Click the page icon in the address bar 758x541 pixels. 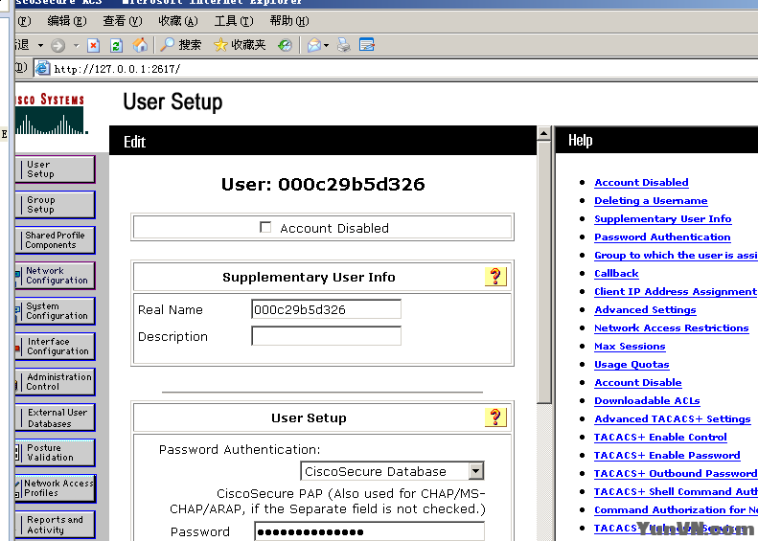pos(42,68)
